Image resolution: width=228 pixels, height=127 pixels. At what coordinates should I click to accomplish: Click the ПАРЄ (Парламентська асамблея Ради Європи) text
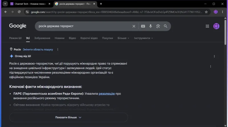pos(49,94)
